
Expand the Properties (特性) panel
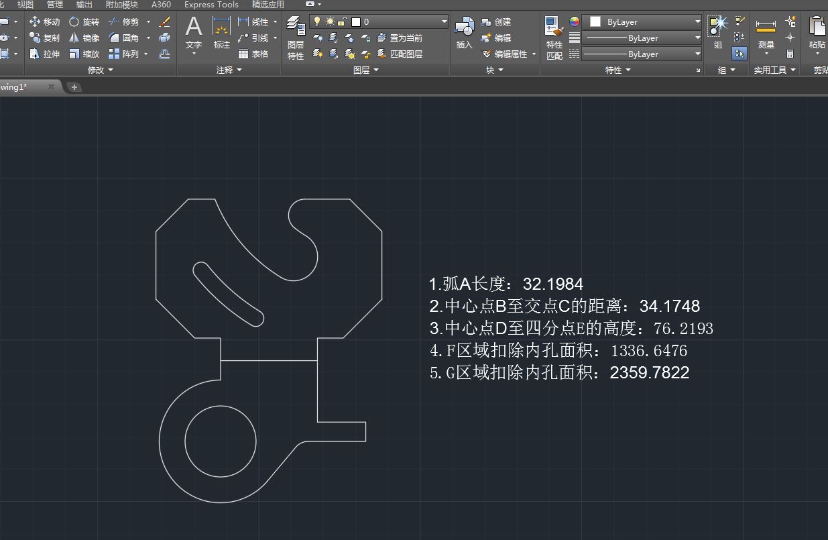pos(617,70)
